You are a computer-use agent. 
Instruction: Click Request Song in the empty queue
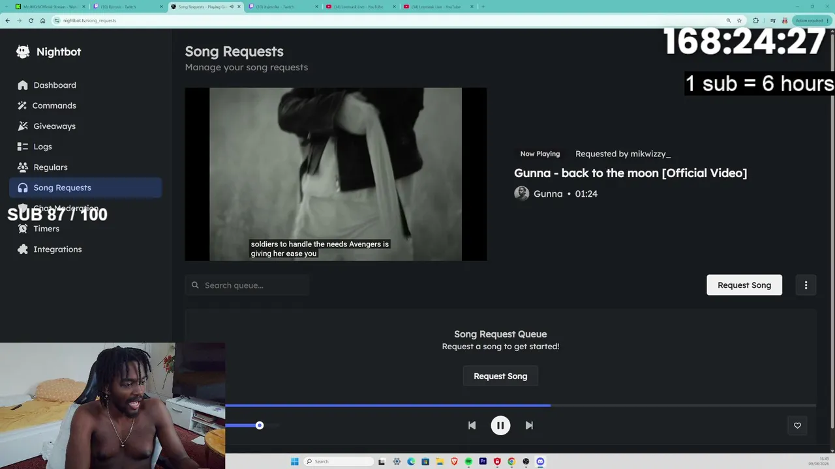pos(500,376)
